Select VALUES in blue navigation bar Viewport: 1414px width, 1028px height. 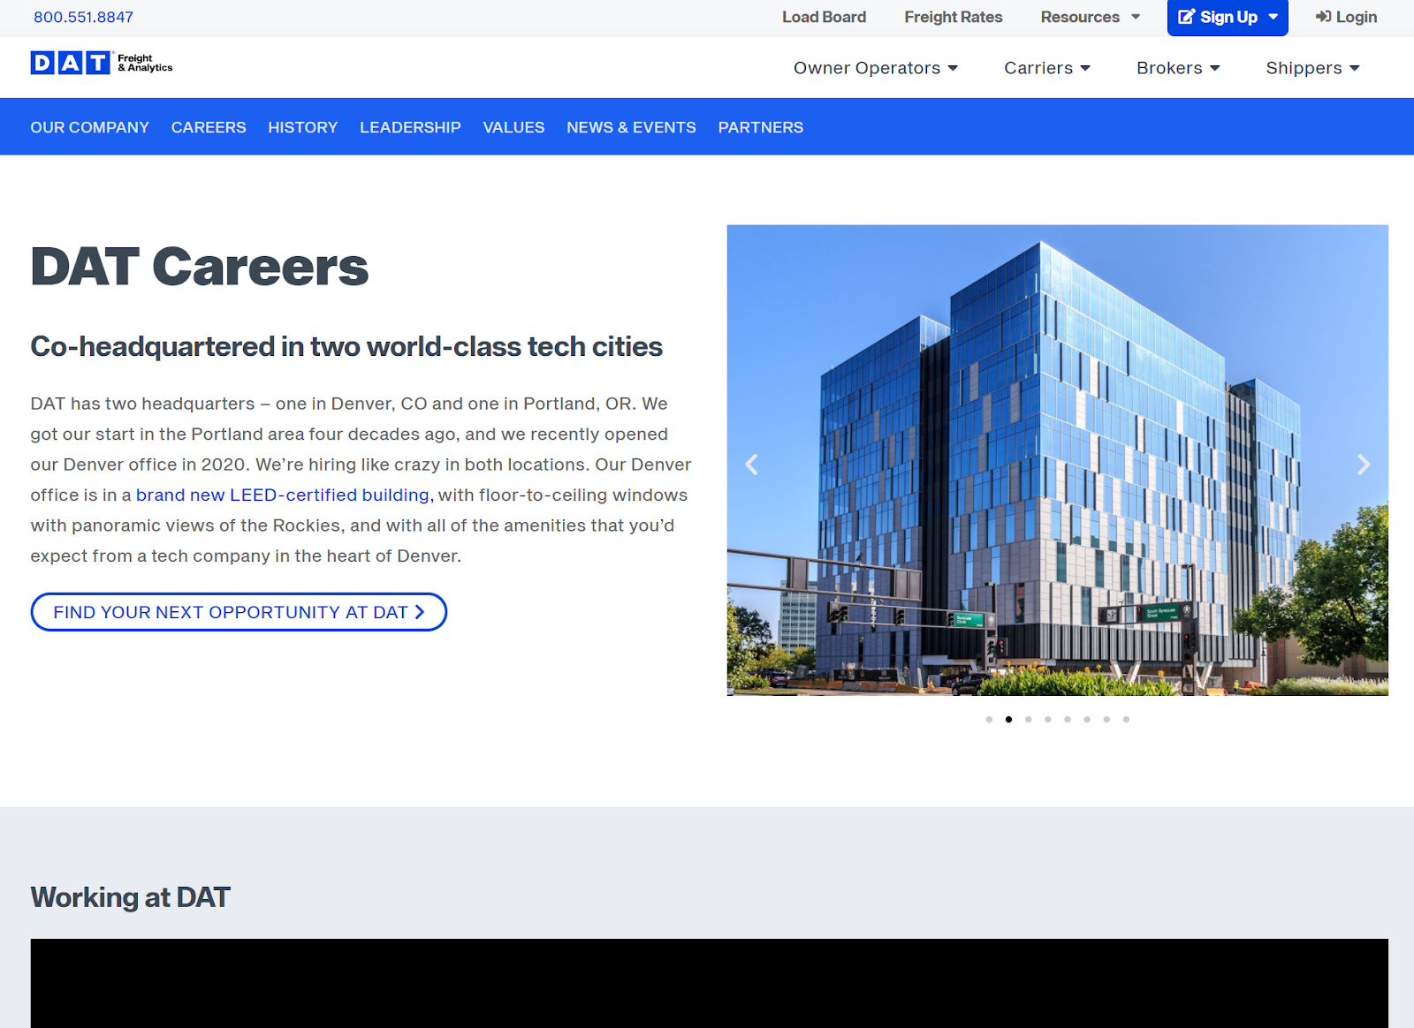point(513,127)
